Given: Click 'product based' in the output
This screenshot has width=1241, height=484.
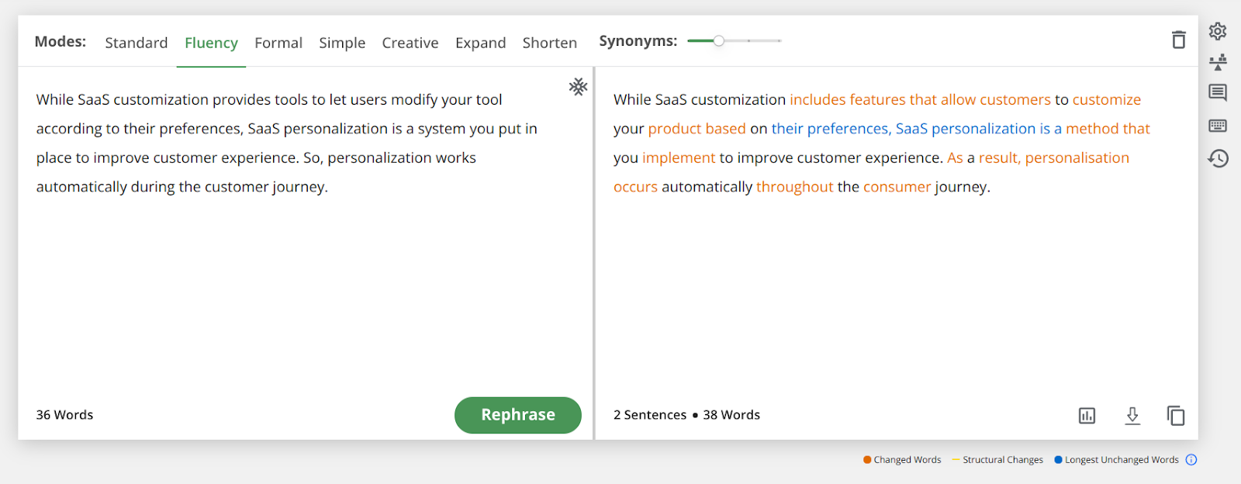Looking at the screenshot, I should click(x=697, y=129).
